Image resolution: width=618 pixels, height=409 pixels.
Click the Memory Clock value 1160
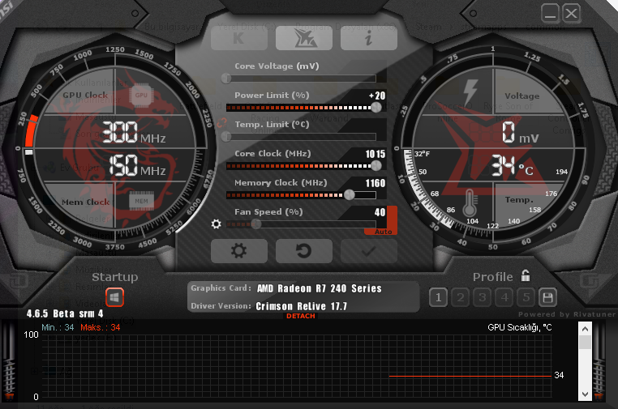coord(376,183)
